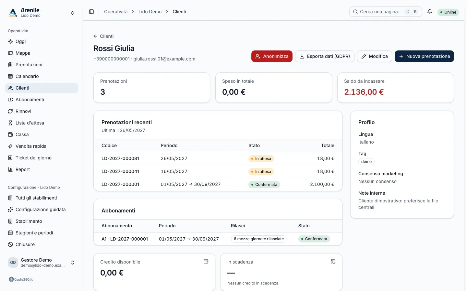467x291 pixels.
Task: Click the Mappa map icon
Action: pyautogui.click(x=10, y=53)
